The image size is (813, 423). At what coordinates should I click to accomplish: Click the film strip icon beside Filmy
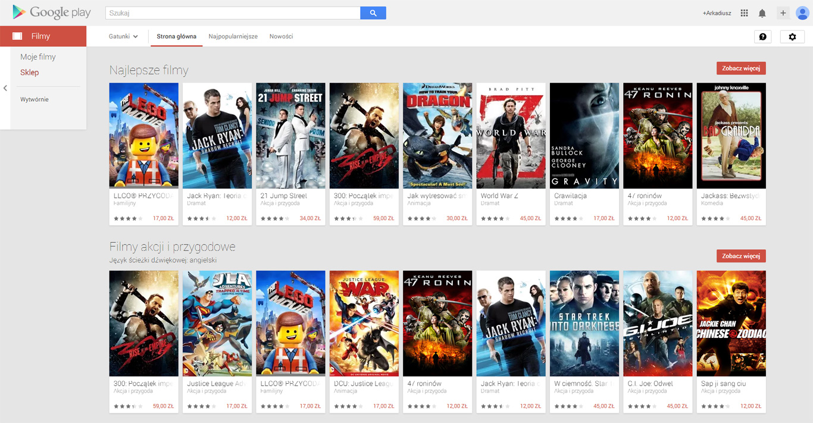click(17, 36)
